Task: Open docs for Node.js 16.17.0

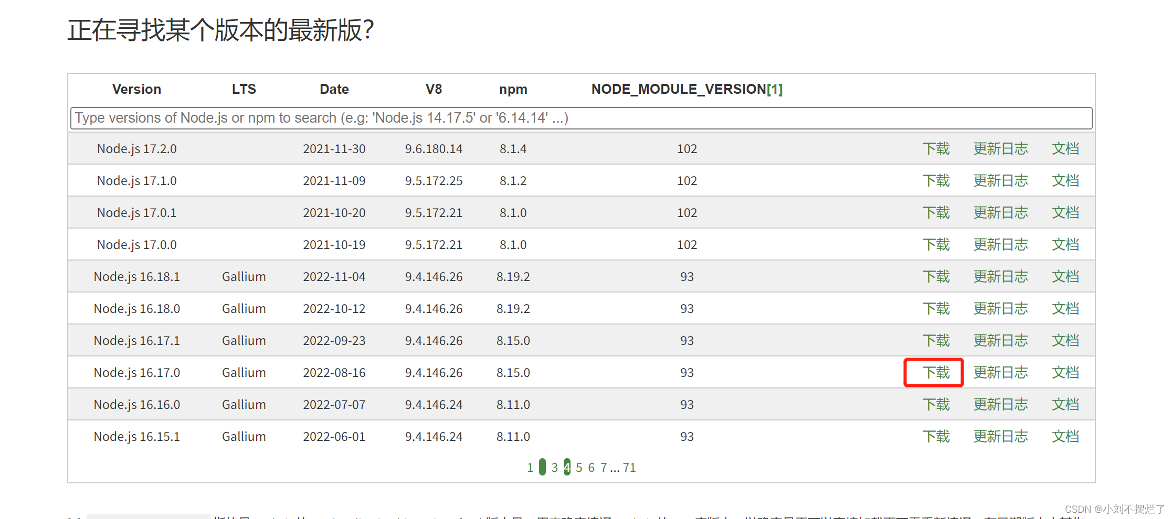Action: 1065,373
